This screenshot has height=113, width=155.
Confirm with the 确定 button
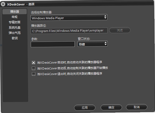click(111, 107)
